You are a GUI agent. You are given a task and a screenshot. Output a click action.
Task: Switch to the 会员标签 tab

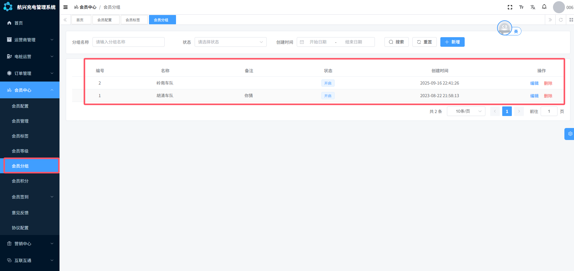pyautogui.click(x=133, y=20)
